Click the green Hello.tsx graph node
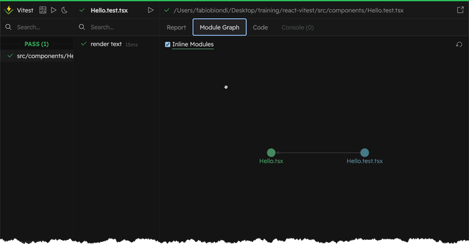This screenshot has width=469, height=244. 271,152
